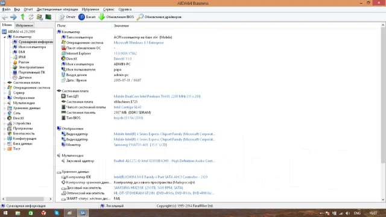Open Дистанционные операции menu
386x217 pixels.
[x=57, y=10]
